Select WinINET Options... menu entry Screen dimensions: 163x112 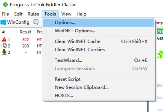point(98,31)
